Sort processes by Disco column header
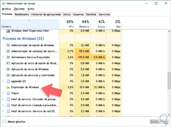Screen dimensions: 171x127 point(98,24)
